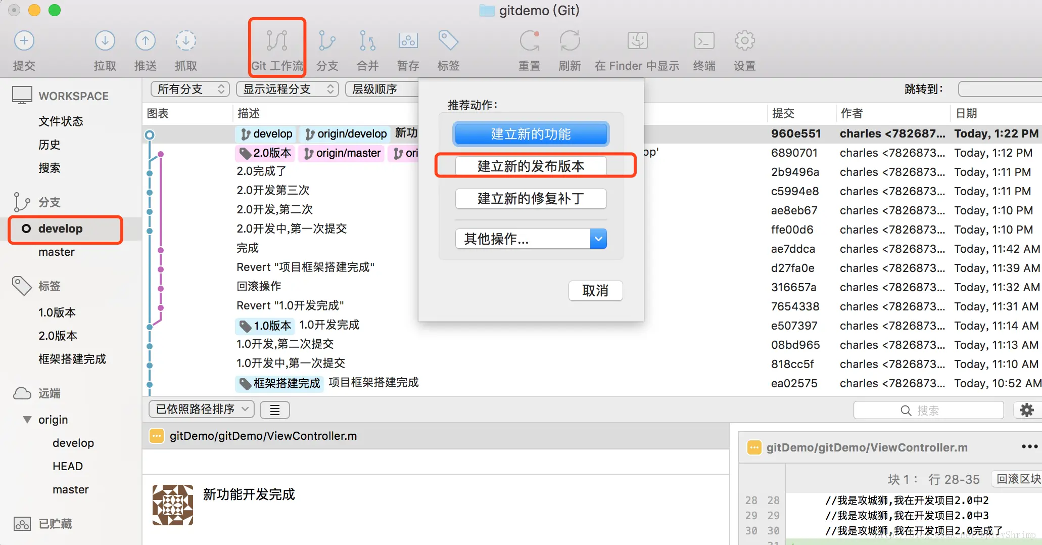Select origin's master remote branch
Screen dimensions: 1042x545
pyautogui.click(x=71, y=489)
